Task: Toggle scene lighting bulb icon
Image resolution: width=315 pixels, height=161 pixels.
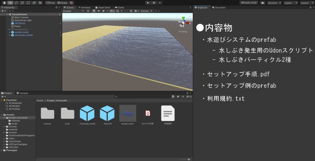Action: 94,11
